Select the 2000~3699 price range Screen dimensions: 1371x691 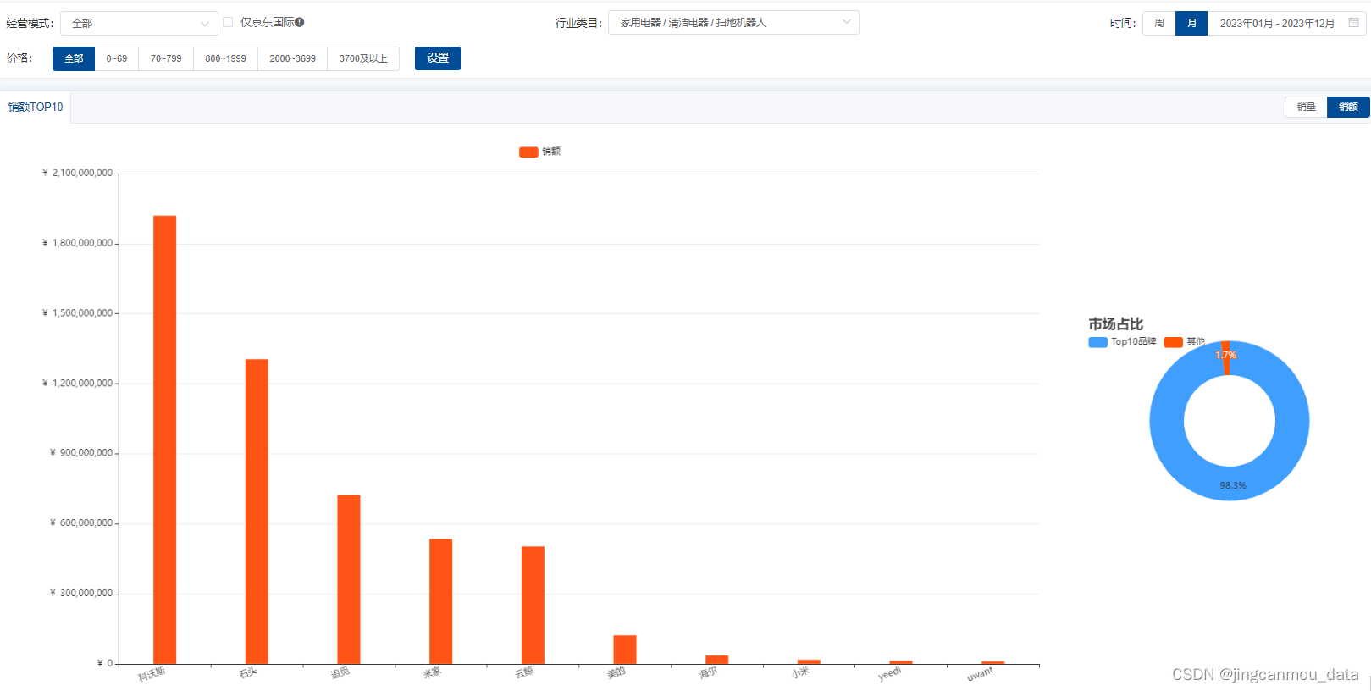[293, 58]
